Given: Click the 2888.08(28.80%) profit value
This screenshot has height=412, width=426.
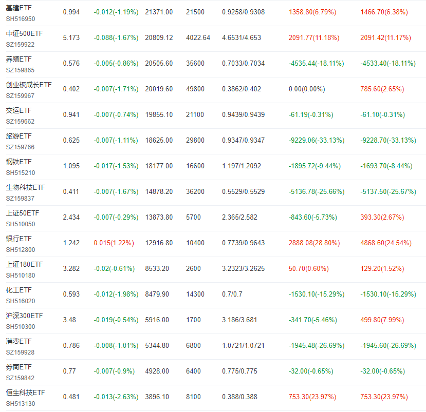Looking at the screenshot, I should click(x=314, y=243).
